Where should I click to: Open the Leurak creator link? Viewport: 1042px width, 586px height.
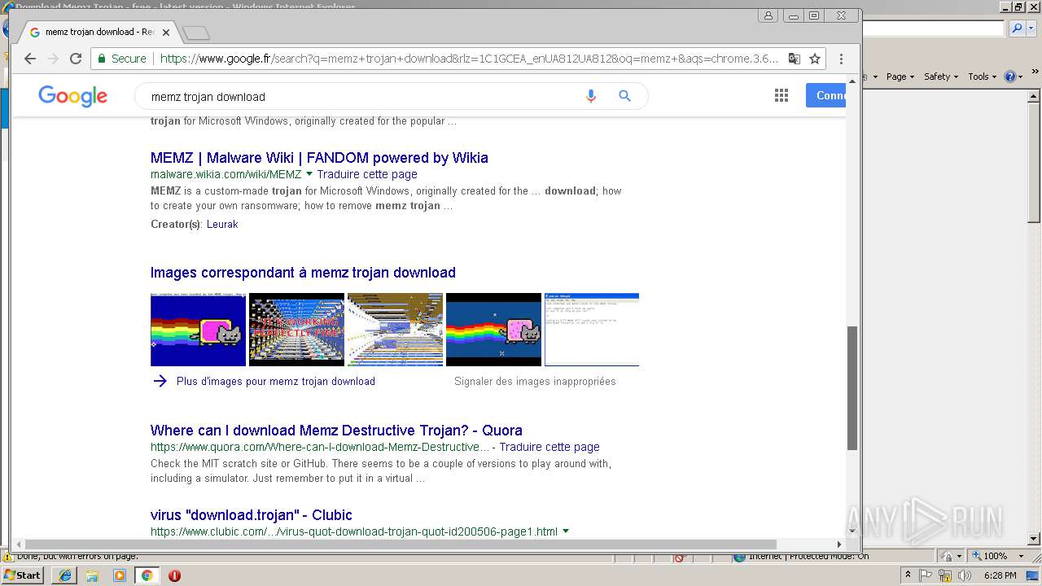pos(222,224)
